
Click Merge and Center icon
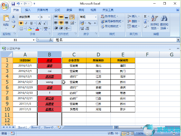coord(72,23)
